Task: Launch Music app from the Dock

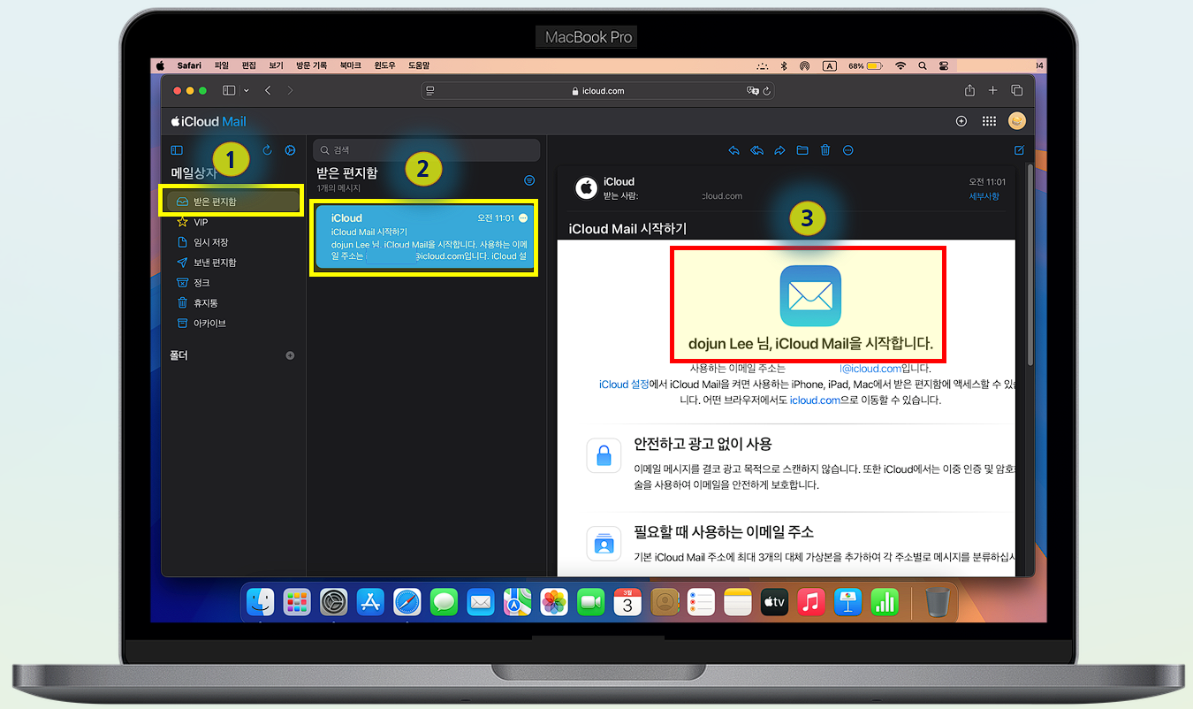Action: tap(810, 602)
